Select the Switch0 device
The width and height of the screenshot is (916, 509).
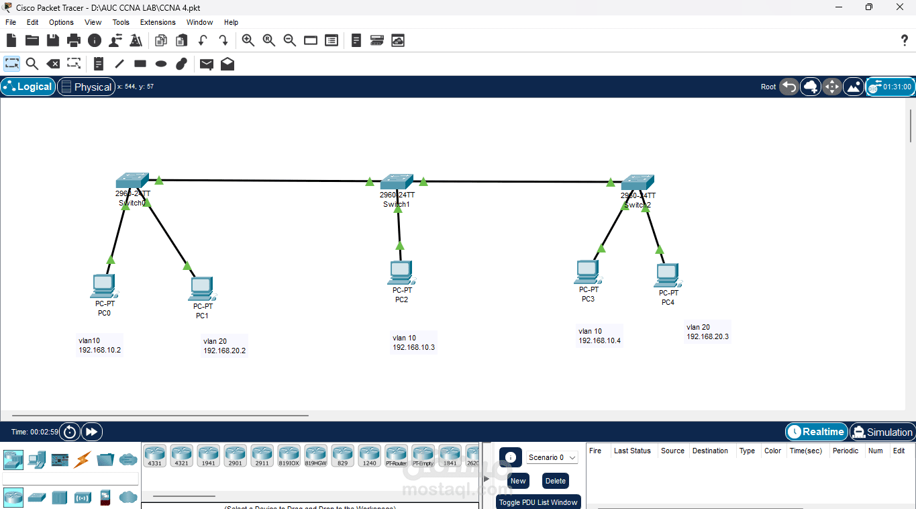click(132, 181)
